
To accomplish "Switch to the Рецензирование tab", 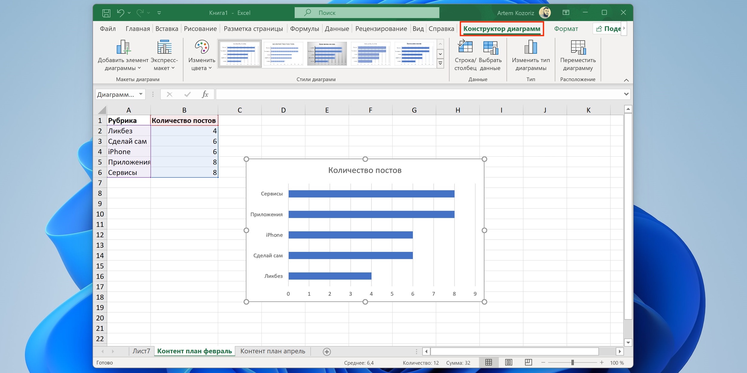I will (381, 29).
